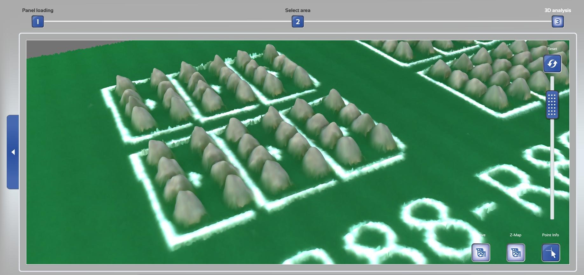
Task: Click the progress line between steps 1 and 2
Action: [x=168, y=21]
